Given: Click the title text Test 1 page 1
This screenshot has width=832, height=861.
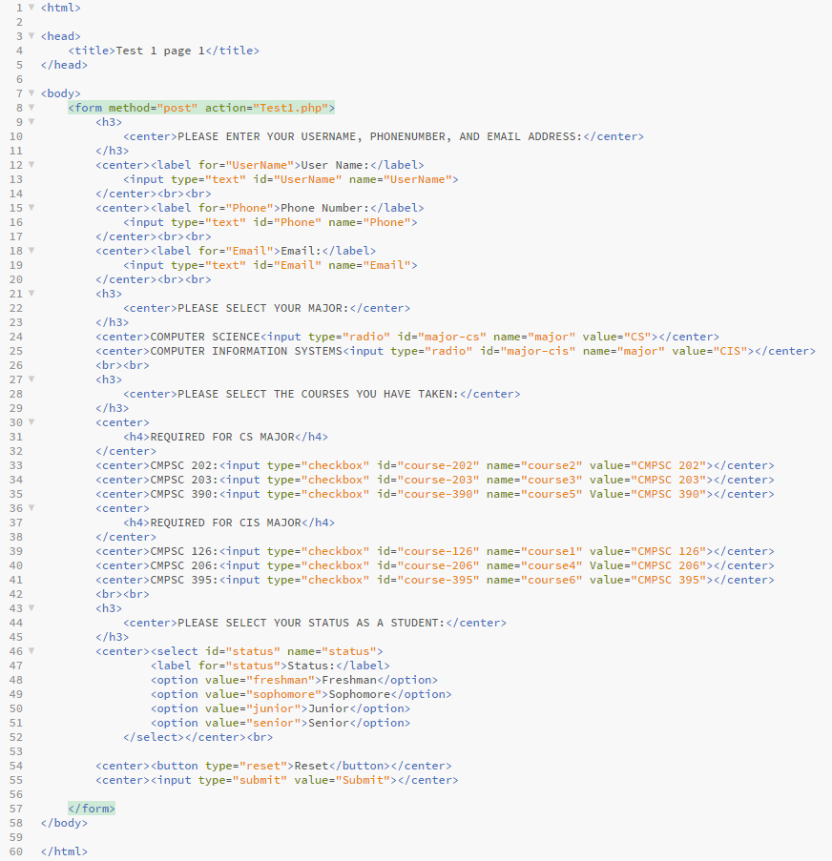Looking at the screenshot, I should [158, 51].
